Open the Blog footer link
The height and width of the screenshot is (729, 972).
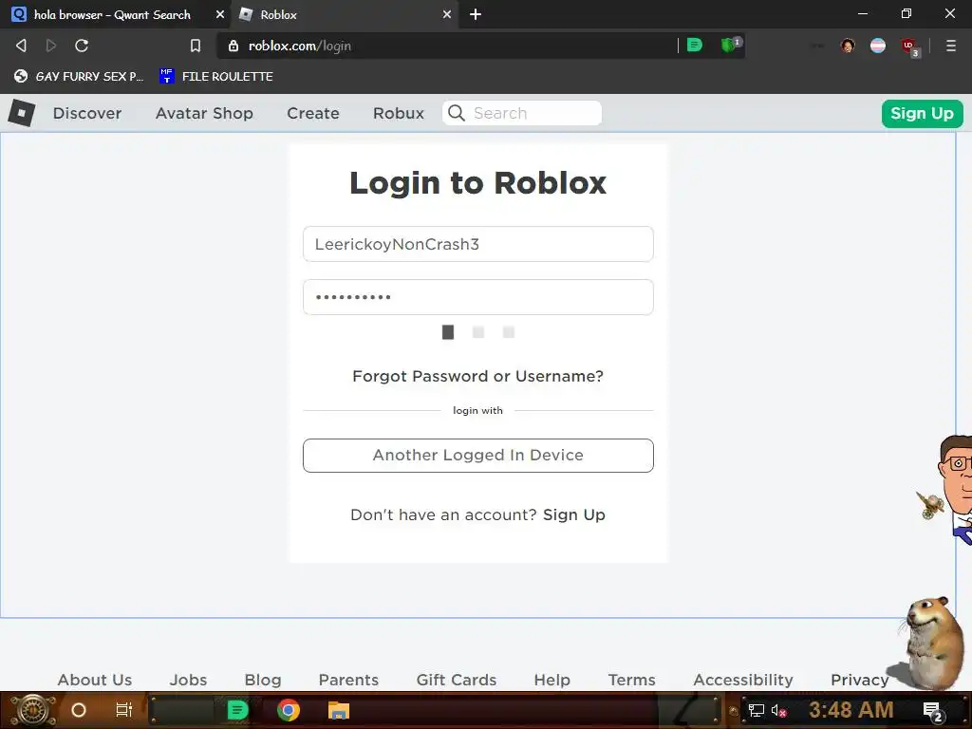tap(263, 680)
